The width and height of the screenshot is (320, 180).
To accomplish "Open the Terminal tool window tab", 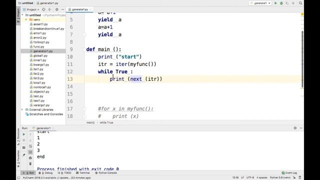I will [x=83, y=173].
